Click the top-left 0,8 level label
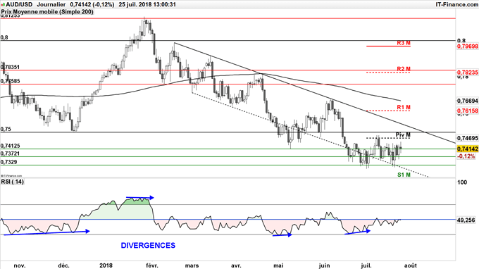479x269 pixels. [4, 37]
